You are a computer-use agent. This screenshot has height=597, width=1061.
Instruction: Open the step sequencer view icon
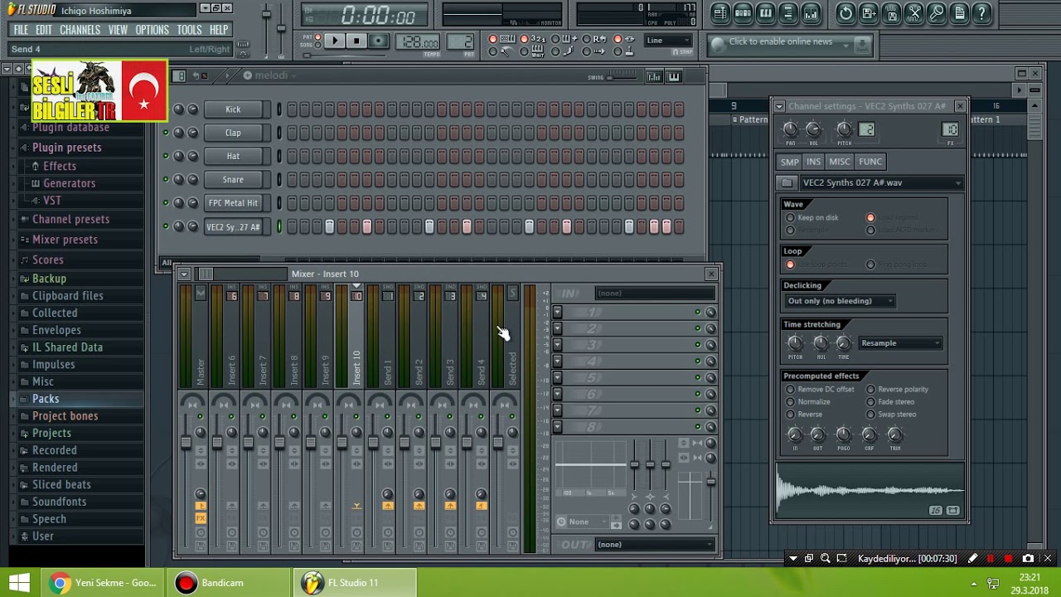(x=743, y=13)
